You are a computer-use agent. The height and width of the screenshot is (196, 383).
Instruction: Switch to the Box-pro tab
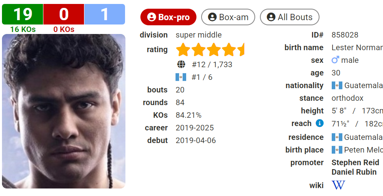pyautogui.click(x=168, y=17)
